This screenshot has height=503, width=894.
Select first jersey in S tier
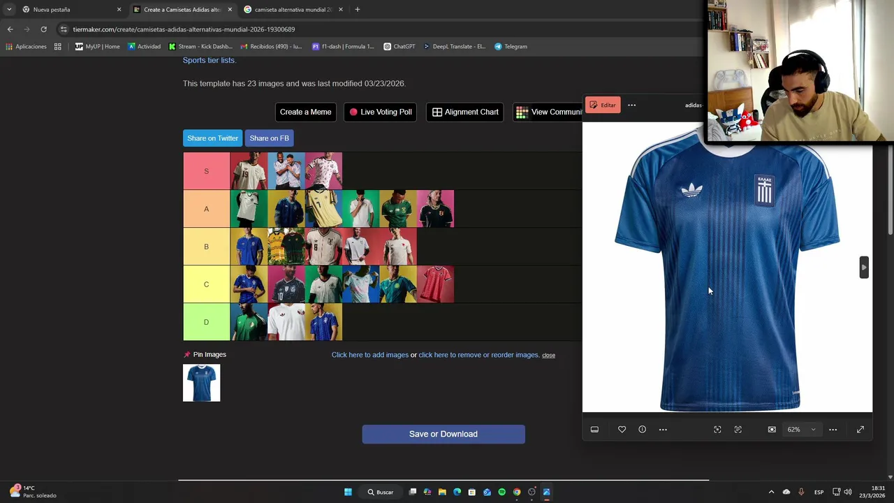click(249, 171)
